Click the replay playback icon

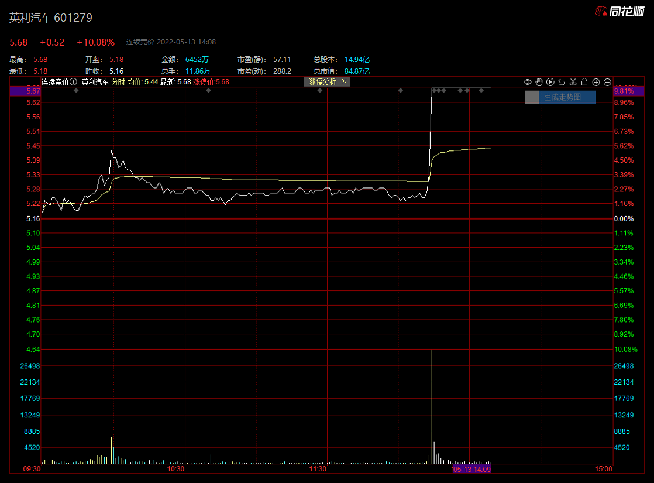click(550, 82)
